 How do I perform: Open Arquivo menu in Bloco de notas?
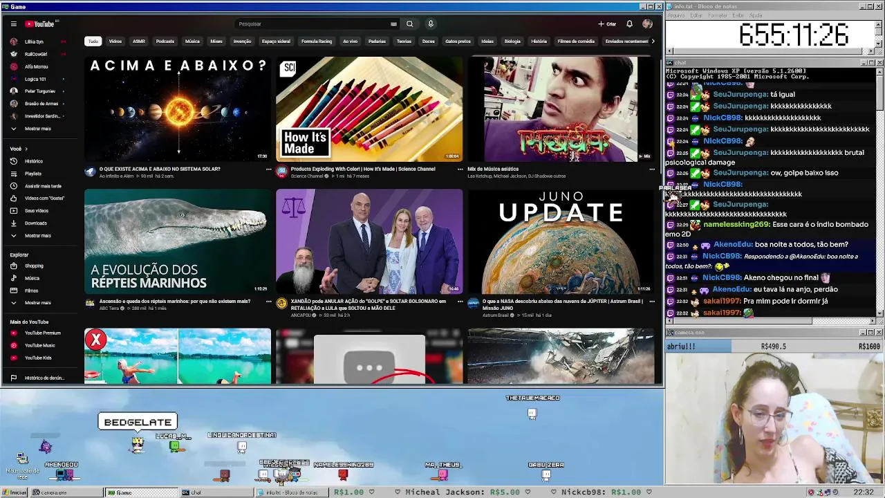pos(676,15)
